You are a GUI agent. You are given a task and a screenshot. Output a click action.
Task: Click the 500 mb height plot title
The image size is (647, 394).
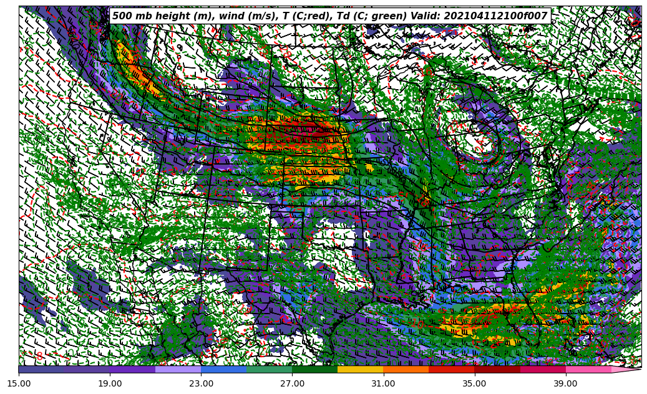(x=329, y=16)
